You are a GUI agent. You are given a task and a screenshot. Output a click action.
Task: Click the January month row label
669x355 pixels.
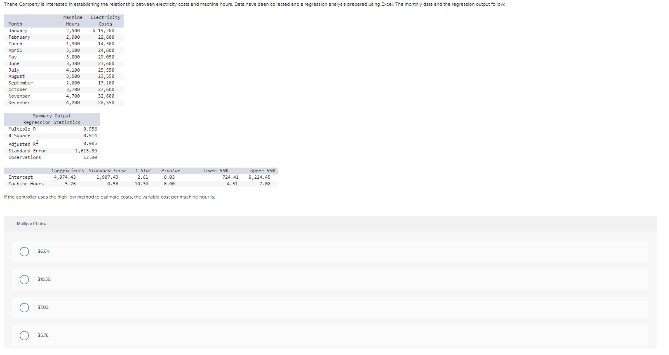[18, 31]
